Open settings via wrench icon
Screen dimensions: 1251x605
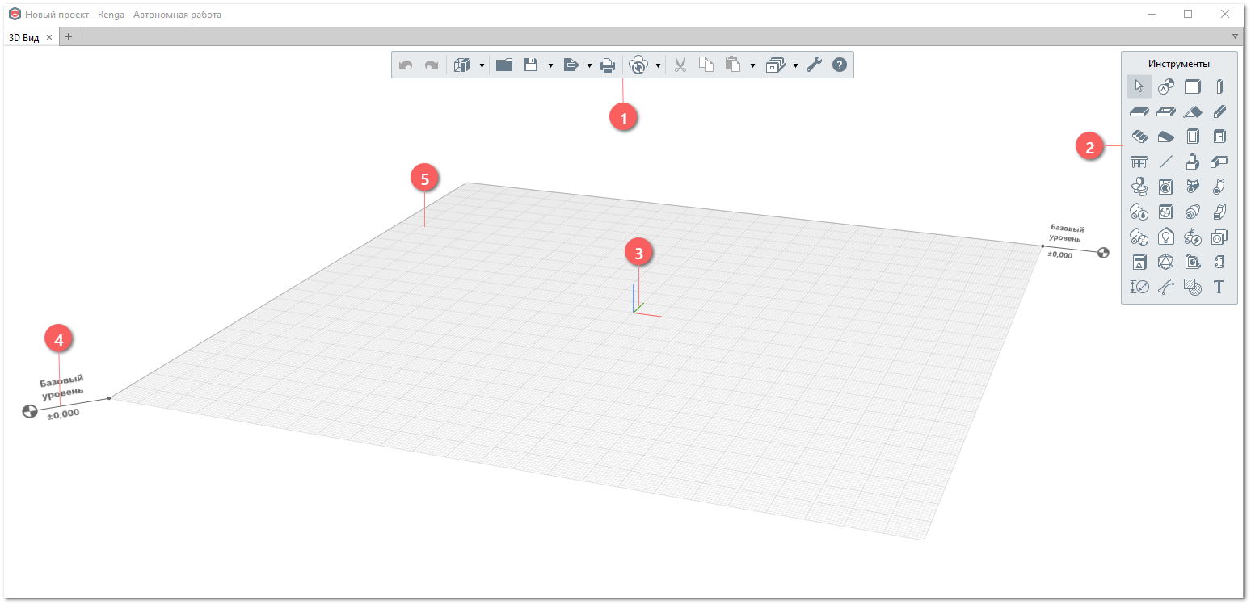pyautogui.click(x=815, y=65)
